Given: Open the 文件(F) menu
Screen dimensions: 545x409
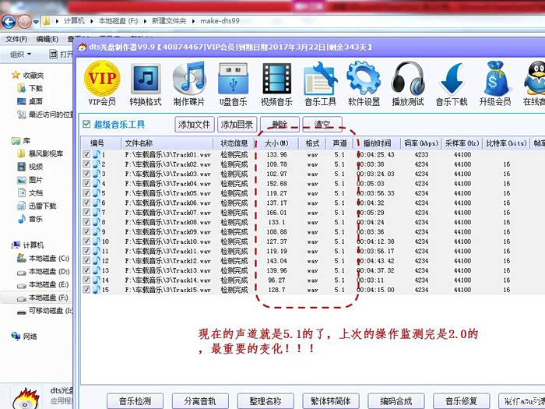Looking at the screenshot, I should (16, 39).
